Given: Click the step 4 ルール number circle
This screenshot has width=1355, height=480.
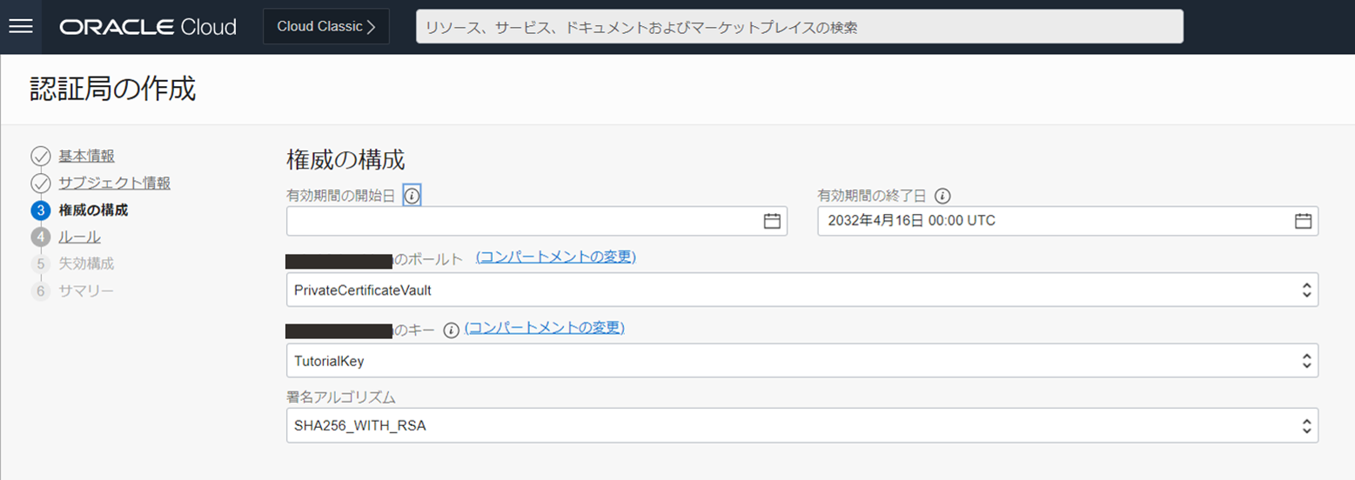Looking at the screenshot, I should point(40,237).
